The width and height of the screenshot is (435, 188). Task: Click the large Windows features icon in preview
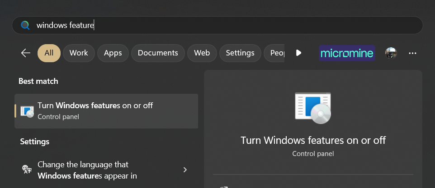313,108
